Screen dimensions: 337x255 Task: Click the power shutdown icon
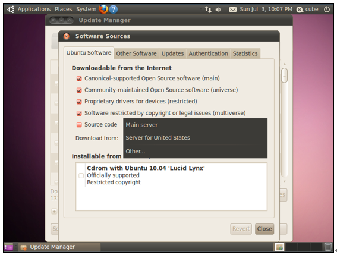coord(327,10)
